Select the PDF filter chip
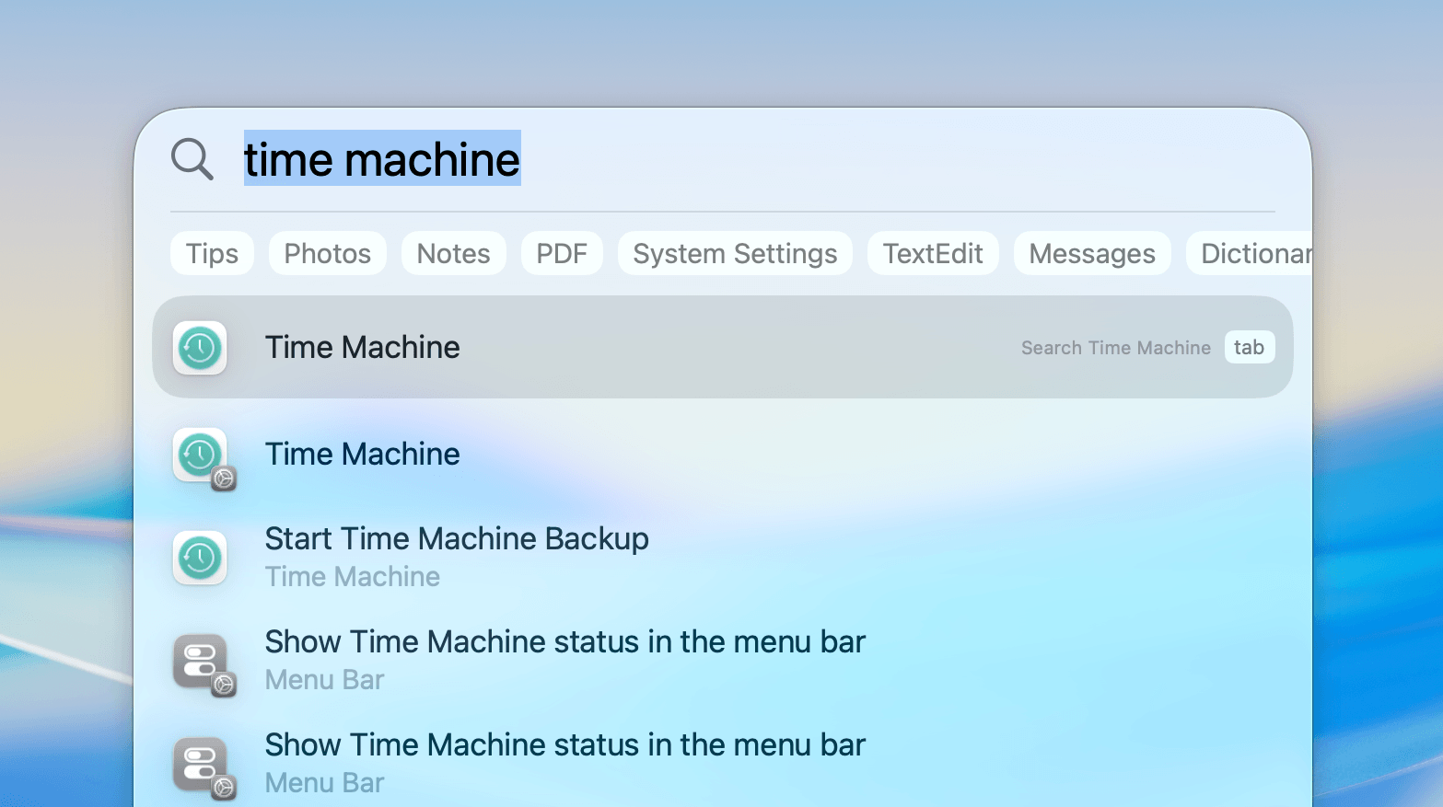The height and width of the screenshot is (807, 1443). [x=562, y=253]
